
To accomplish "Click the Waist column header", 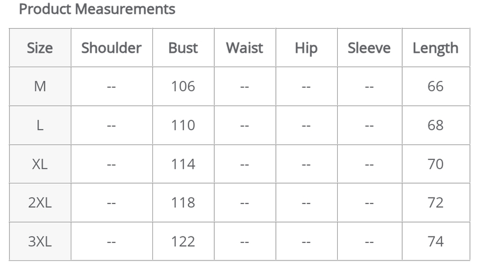I will coord(244,48).
